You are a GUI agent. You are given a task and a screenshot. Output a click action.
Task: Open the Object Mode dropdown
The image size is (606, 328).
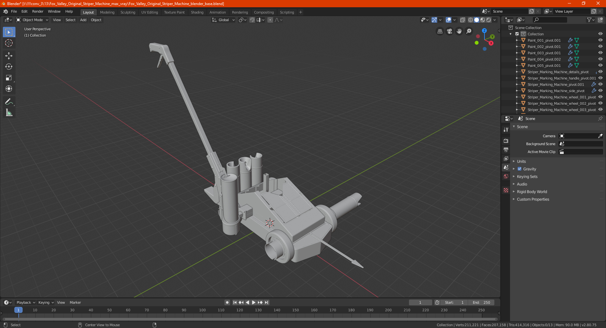32,20
